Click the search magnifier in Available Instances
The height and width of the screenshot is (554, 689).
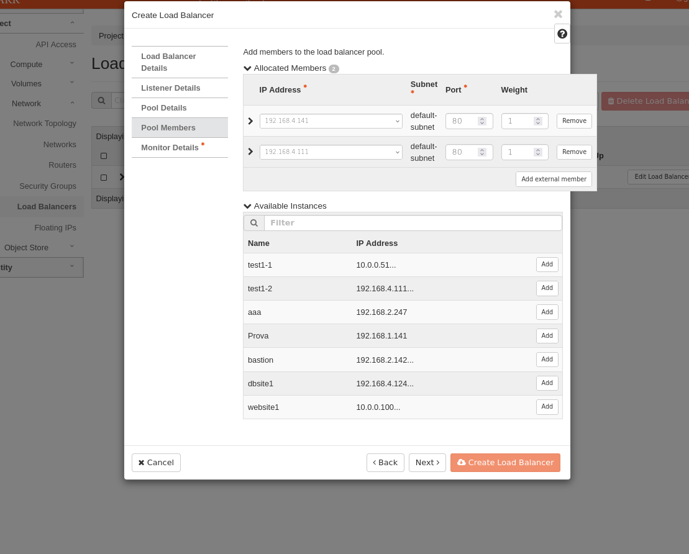coord(253,223)
